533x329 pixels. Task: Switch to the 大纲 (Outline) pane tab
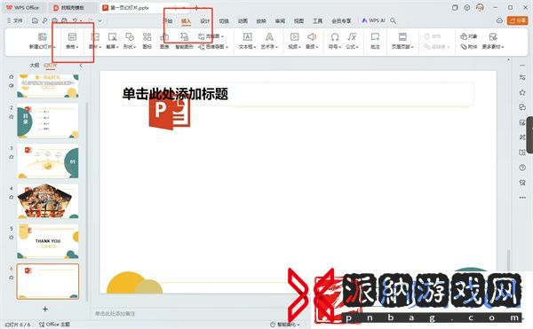click(x=35, y=65)
